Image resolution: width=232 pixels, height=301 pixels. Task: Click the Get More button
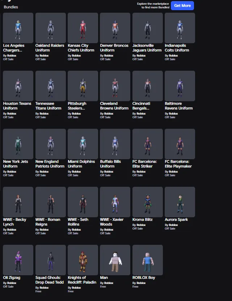(x=182, y=5)
